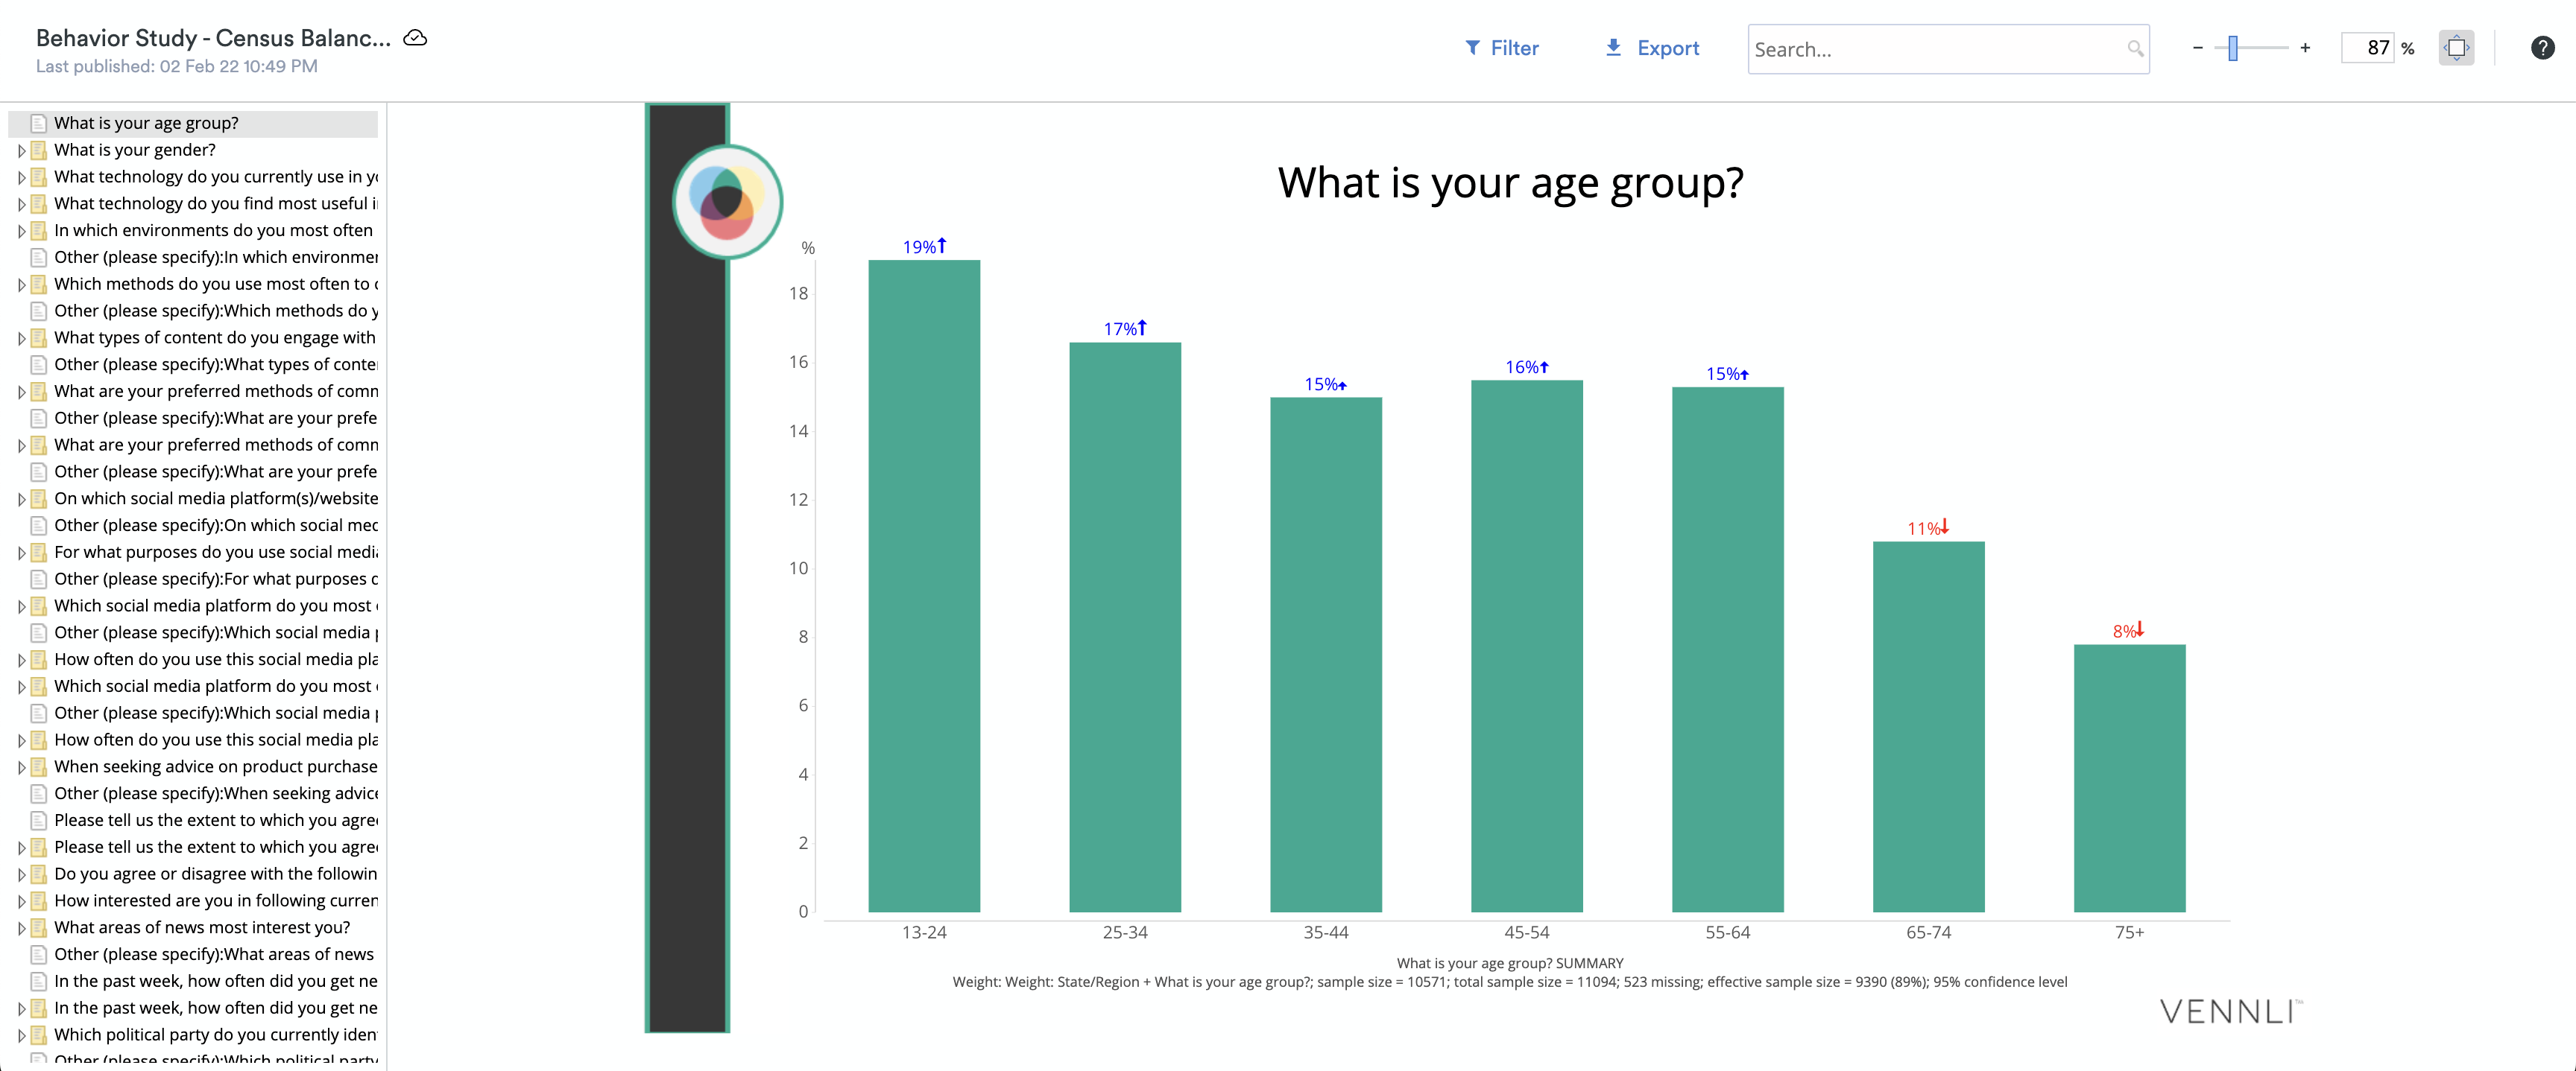Viewport: 2576px width, 1071px height.
Task: Click the Venn diagram logo circle
Action: [727, 201]
